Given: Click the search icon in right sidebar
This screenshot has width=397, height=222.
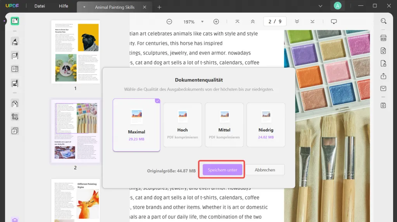Looking at the screenshot, I should (x=383, y=21).
